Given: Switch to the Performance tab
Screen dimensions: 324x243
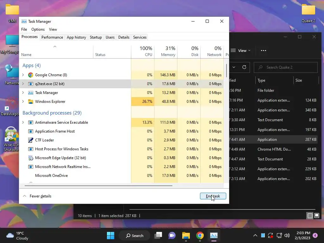Looking at the screenshot, I should (52, 37).
